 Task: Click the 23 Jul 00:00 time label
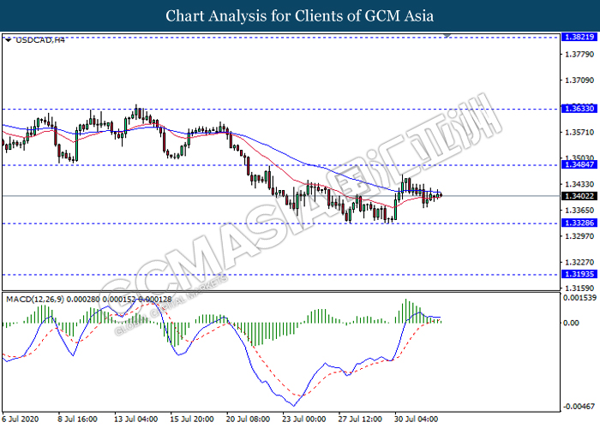[304, 419]
